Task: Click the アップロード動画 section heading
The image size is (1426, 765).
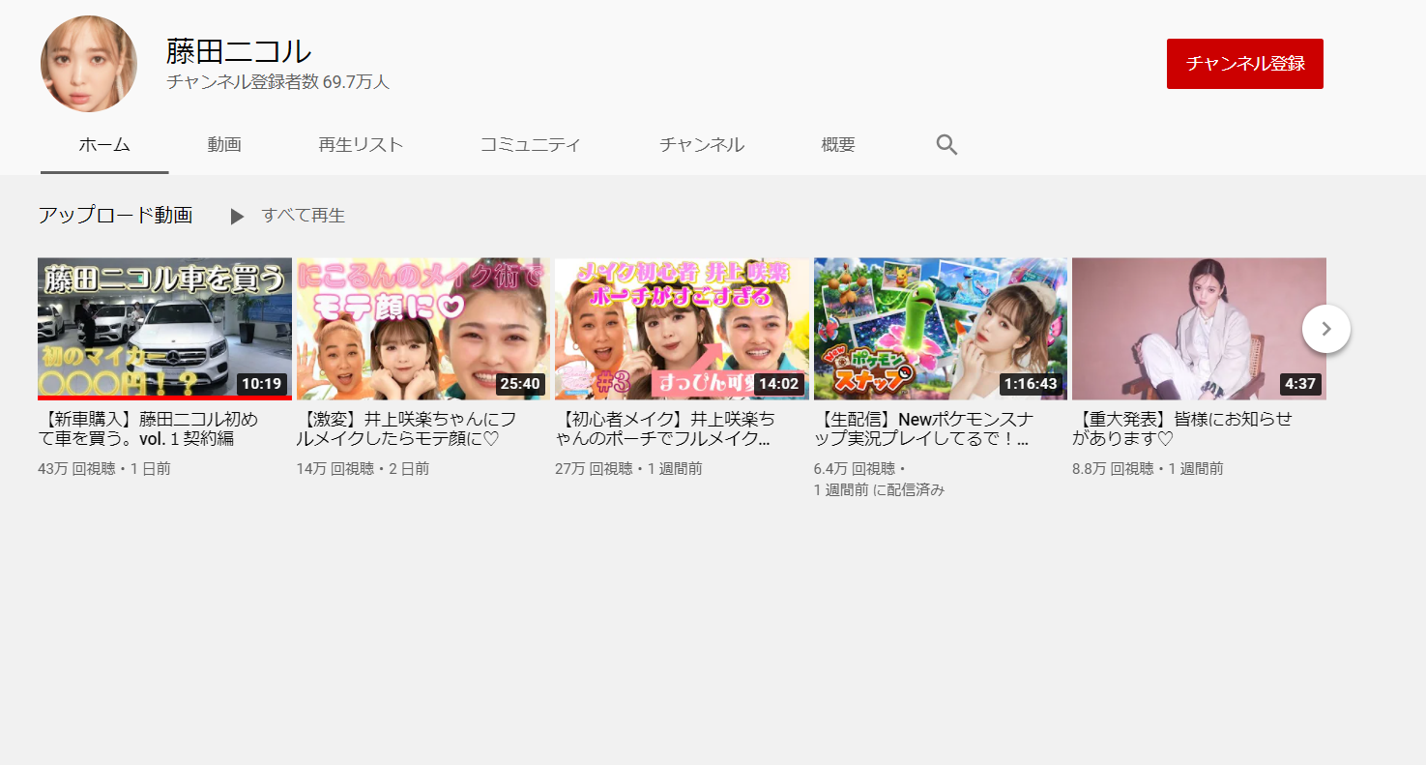Action: point(115,216)
